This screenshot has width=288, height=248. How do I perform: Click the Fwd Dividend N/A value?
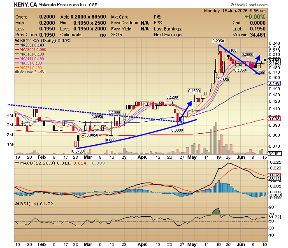144,23
